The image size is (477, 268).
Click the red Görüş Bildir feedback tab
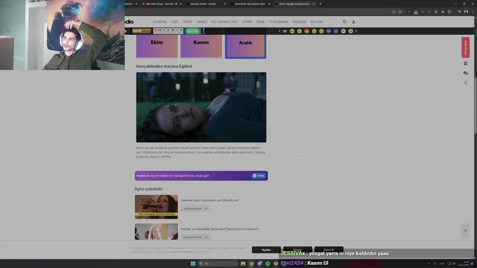pyautogui.click(x=465, y=47)
